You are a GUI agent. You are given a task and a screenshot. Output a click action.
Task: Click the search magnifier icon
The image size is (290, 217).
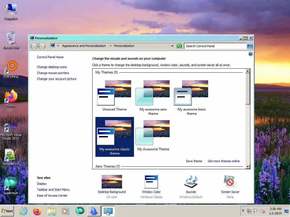point(250,46)
